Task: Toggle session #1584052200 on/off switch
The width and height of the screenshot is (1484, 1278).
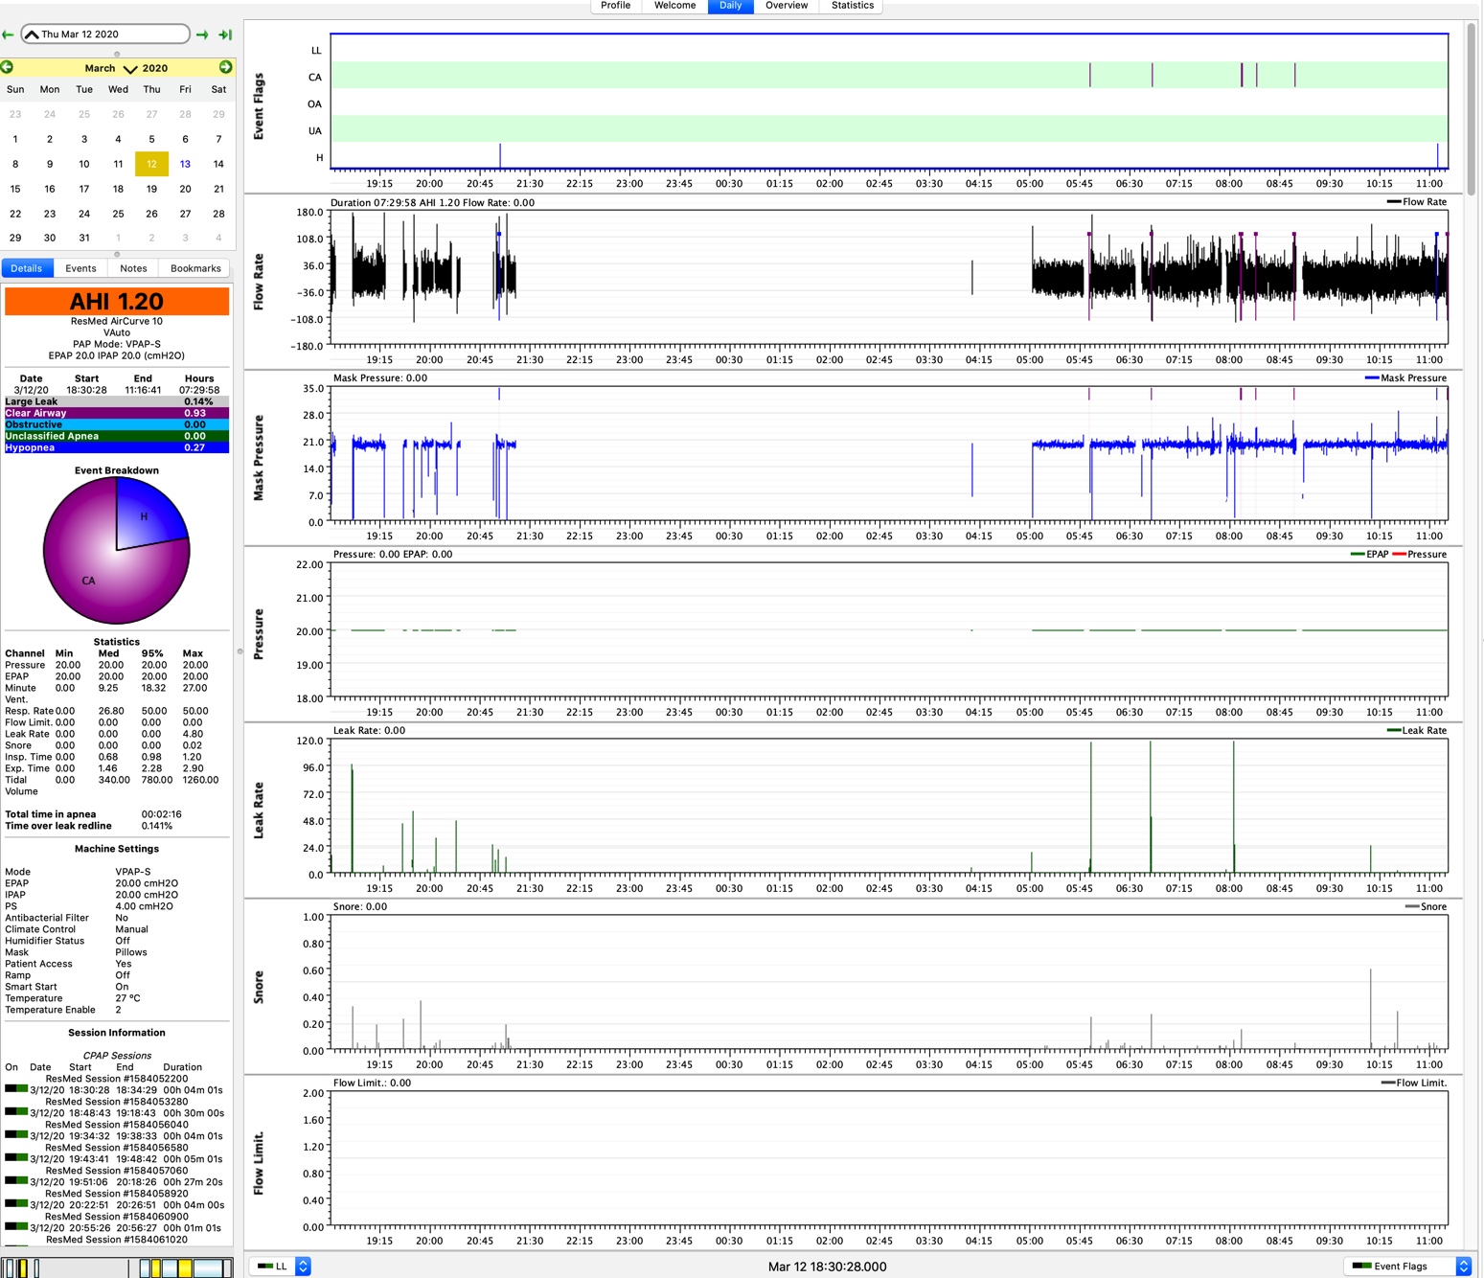Action: (x=16, y=1088)
